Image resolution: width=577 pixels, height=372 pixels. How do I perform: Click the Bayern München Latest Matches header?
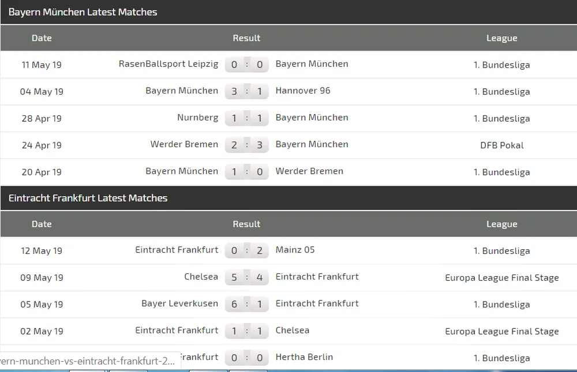coord(83,12)
